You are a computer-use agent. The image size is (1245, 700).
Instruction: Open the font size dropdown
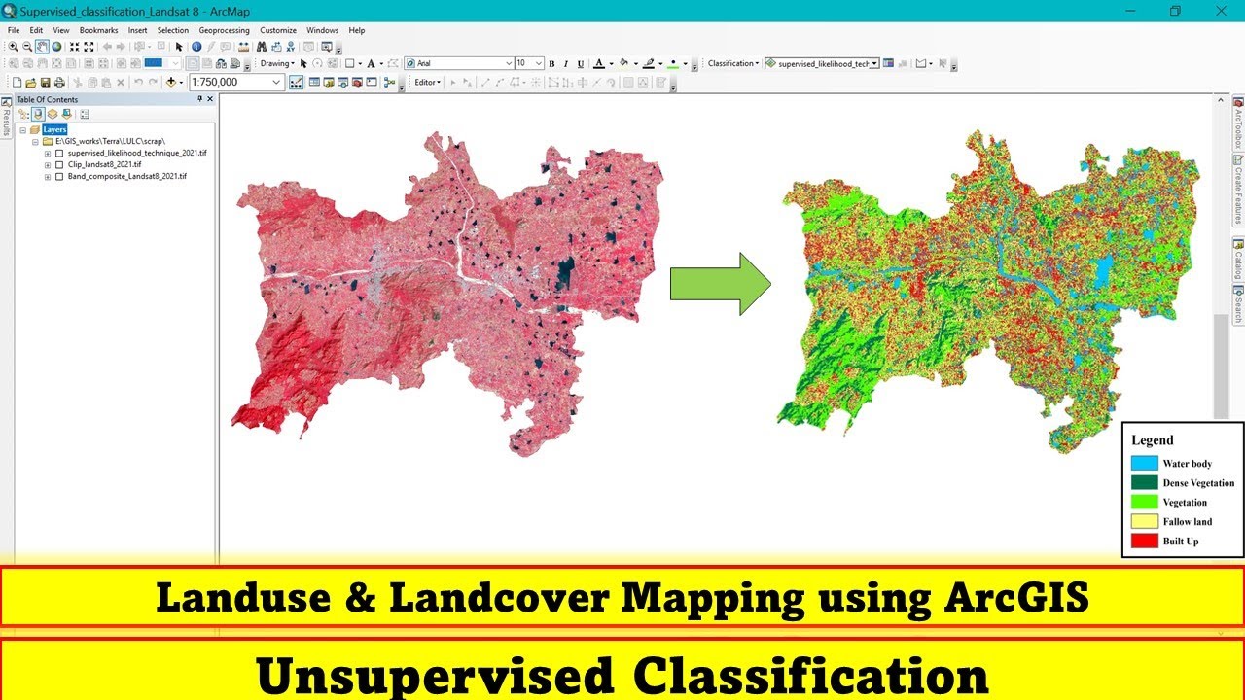click(x=538, y=63)
